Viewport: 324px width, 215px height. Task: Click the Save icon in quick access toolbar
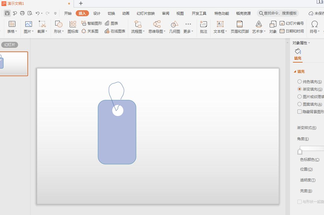[7, 13]
